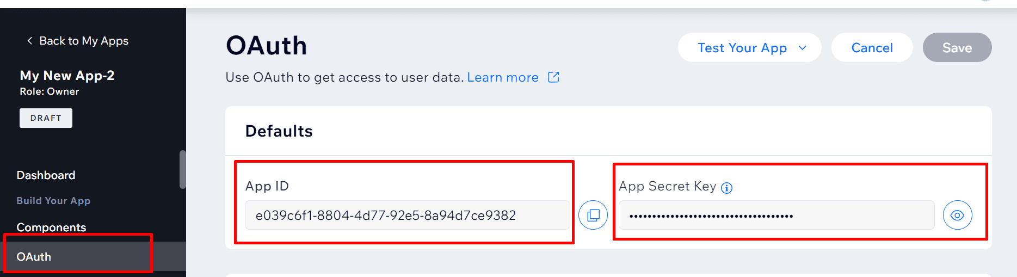The height and width of the screenshot is (277, 1017).
Task: Click the App Secret Key field
Action: pyautogui.click(x=776, y=215)
